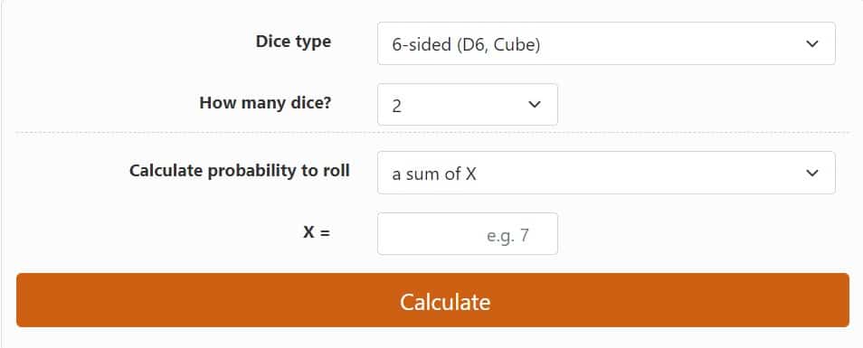Image resolution: width=863 pixels, height=348 pixels.
Task: Click the chevron arrow next to 'a sum of X'
Action: (811, 174)
